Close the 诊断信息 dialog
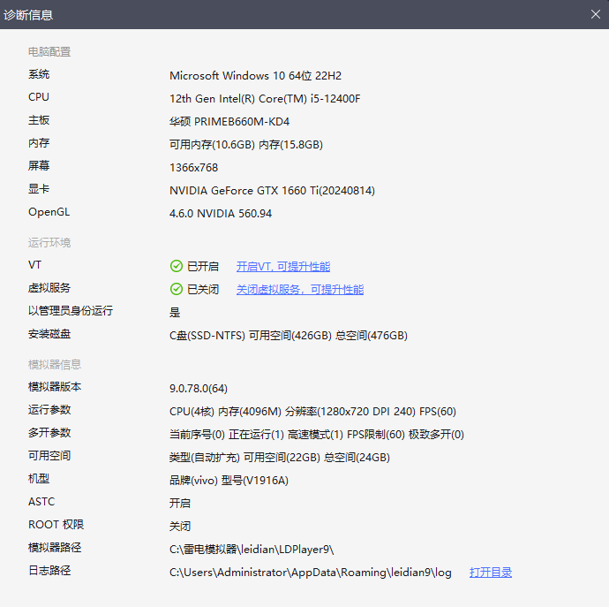This screenshot has height=607, width=609. pyautogui.click(x=595, y=14)
